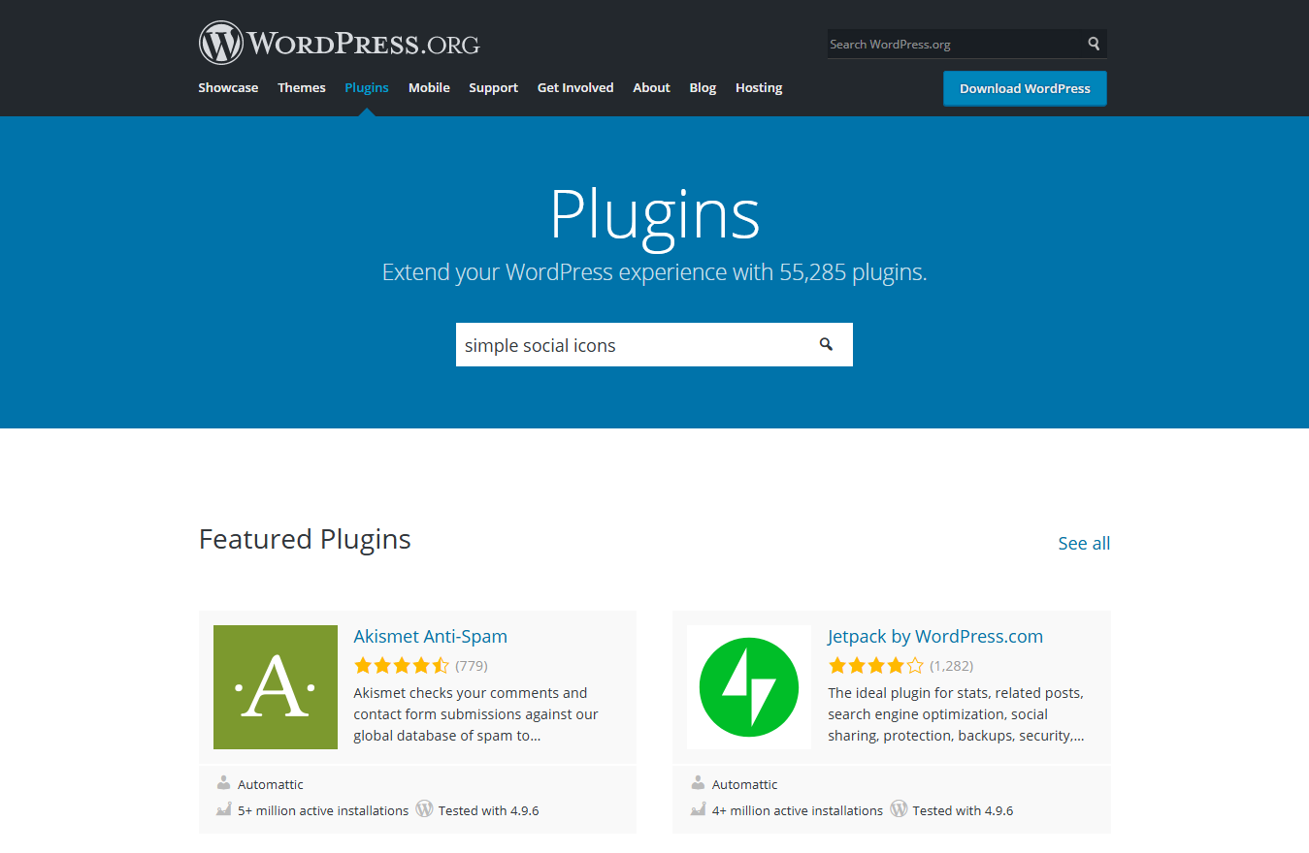This screenshot has height=853, width=1309.
Task: Go to the Themes section
Action: point(302,87)
